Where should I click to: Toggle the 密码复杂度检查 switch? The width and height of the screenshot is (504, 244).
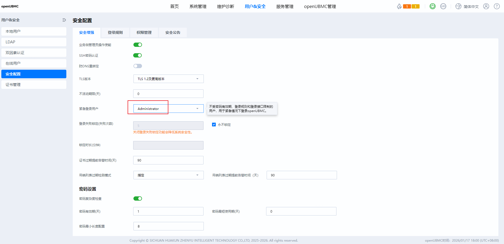[137, 198]
